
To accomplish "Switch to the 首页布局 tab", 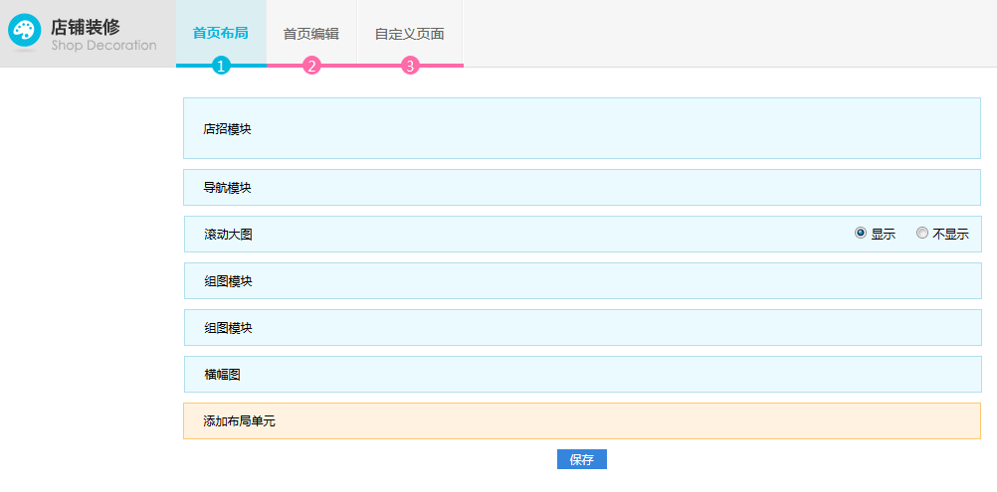I will coord(221,33).
